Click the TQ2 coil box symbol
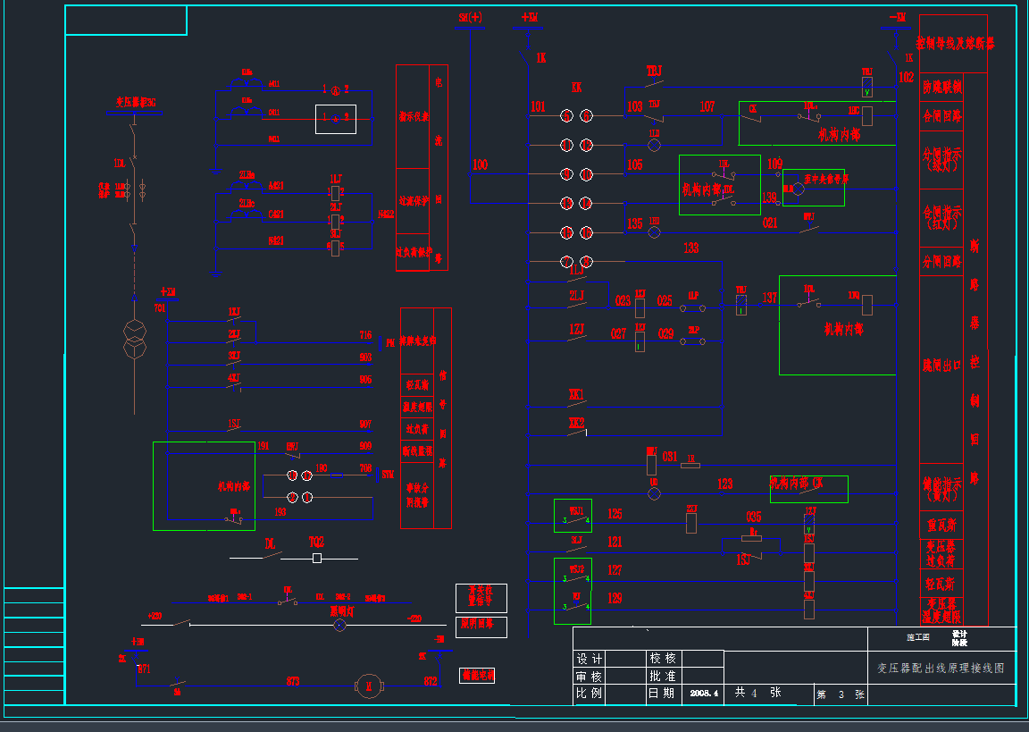The height and width of the screenshot is (732, 1029). (317, 558)
